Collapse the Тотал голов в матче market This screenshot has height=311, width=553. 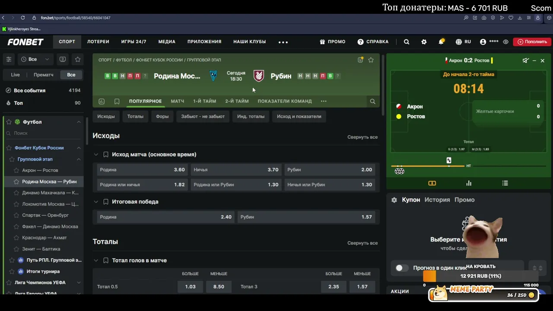pyautogui.click(x=96, y=260)
